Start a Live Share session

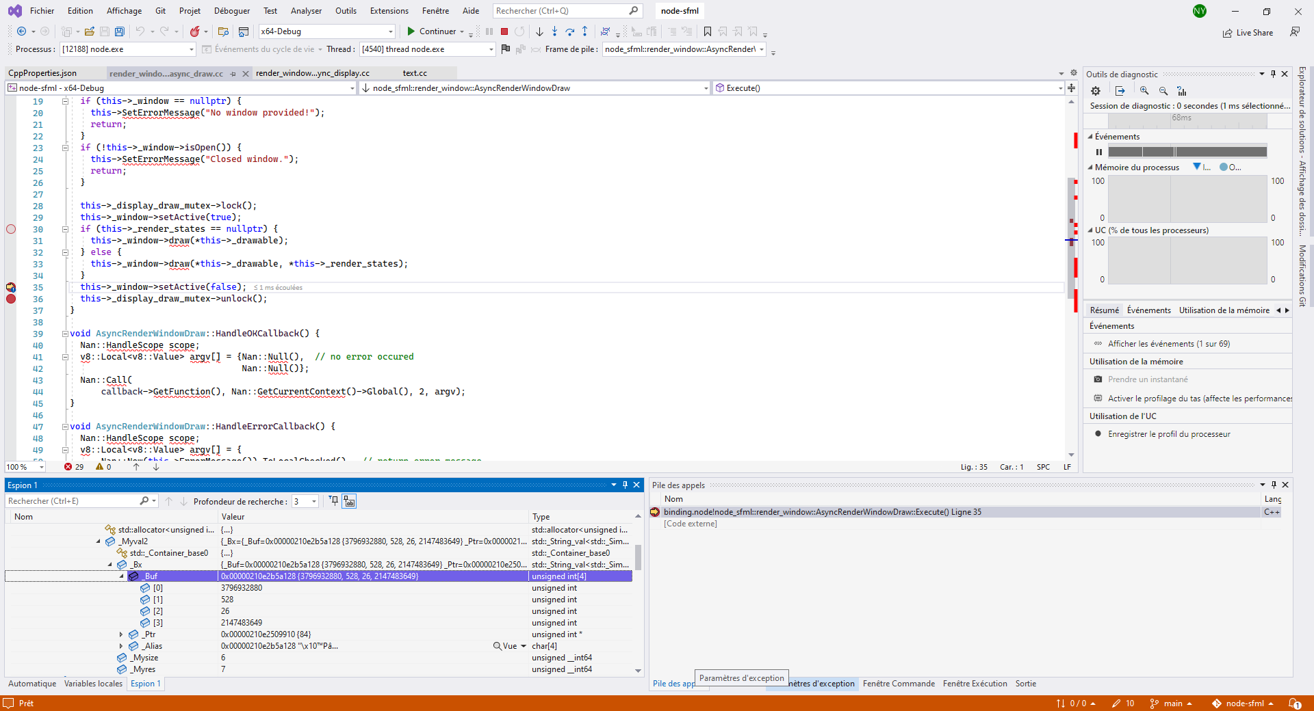pyautogui.click(x=1248, y=33)
